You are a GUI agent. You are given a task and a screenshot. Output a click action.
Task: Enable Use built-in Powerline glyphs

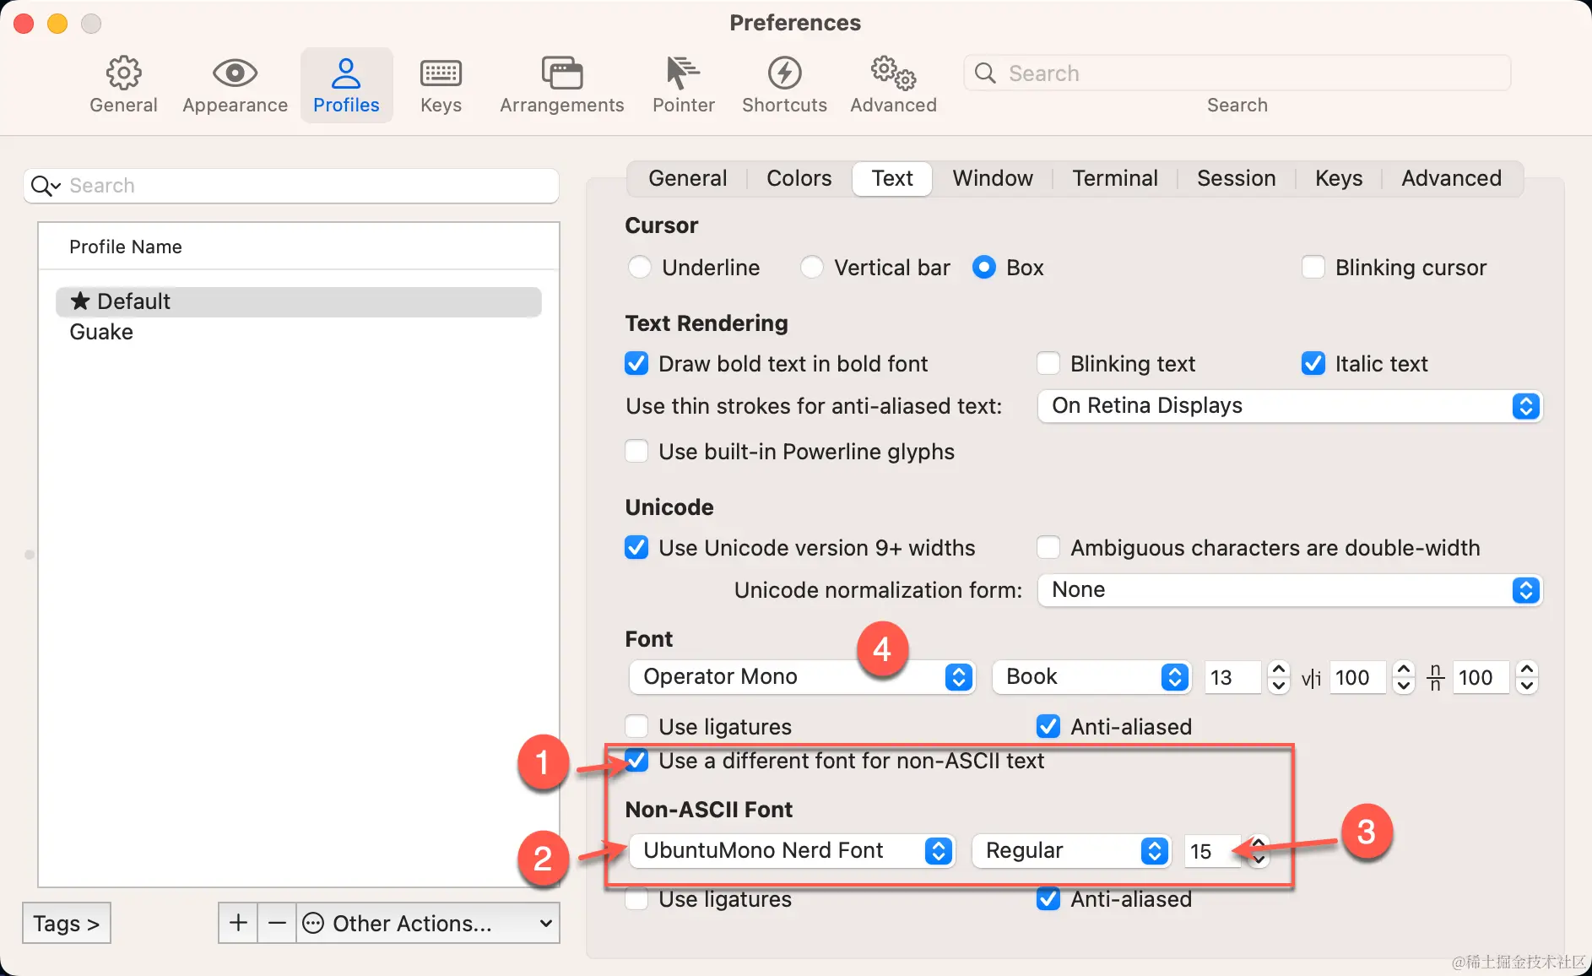tap(636, 452)
